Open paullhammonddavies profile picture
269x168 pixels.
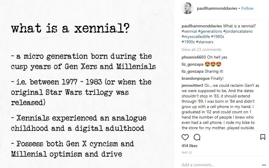point(187,8)
